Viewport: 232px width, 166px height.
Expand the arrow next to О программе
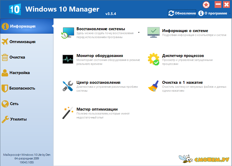[x=230, y=13]
